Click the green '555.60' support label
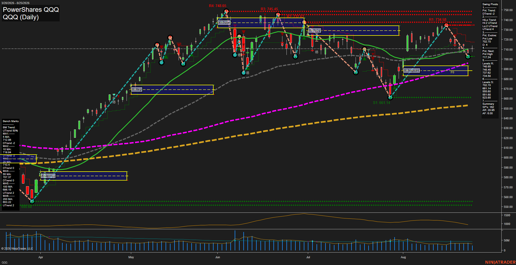This screenshot has width=516, height=265. [x=26, y=207]
